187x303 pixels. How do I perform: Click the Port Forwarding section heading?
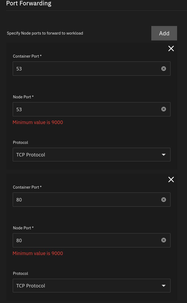[x=29, y=3]
